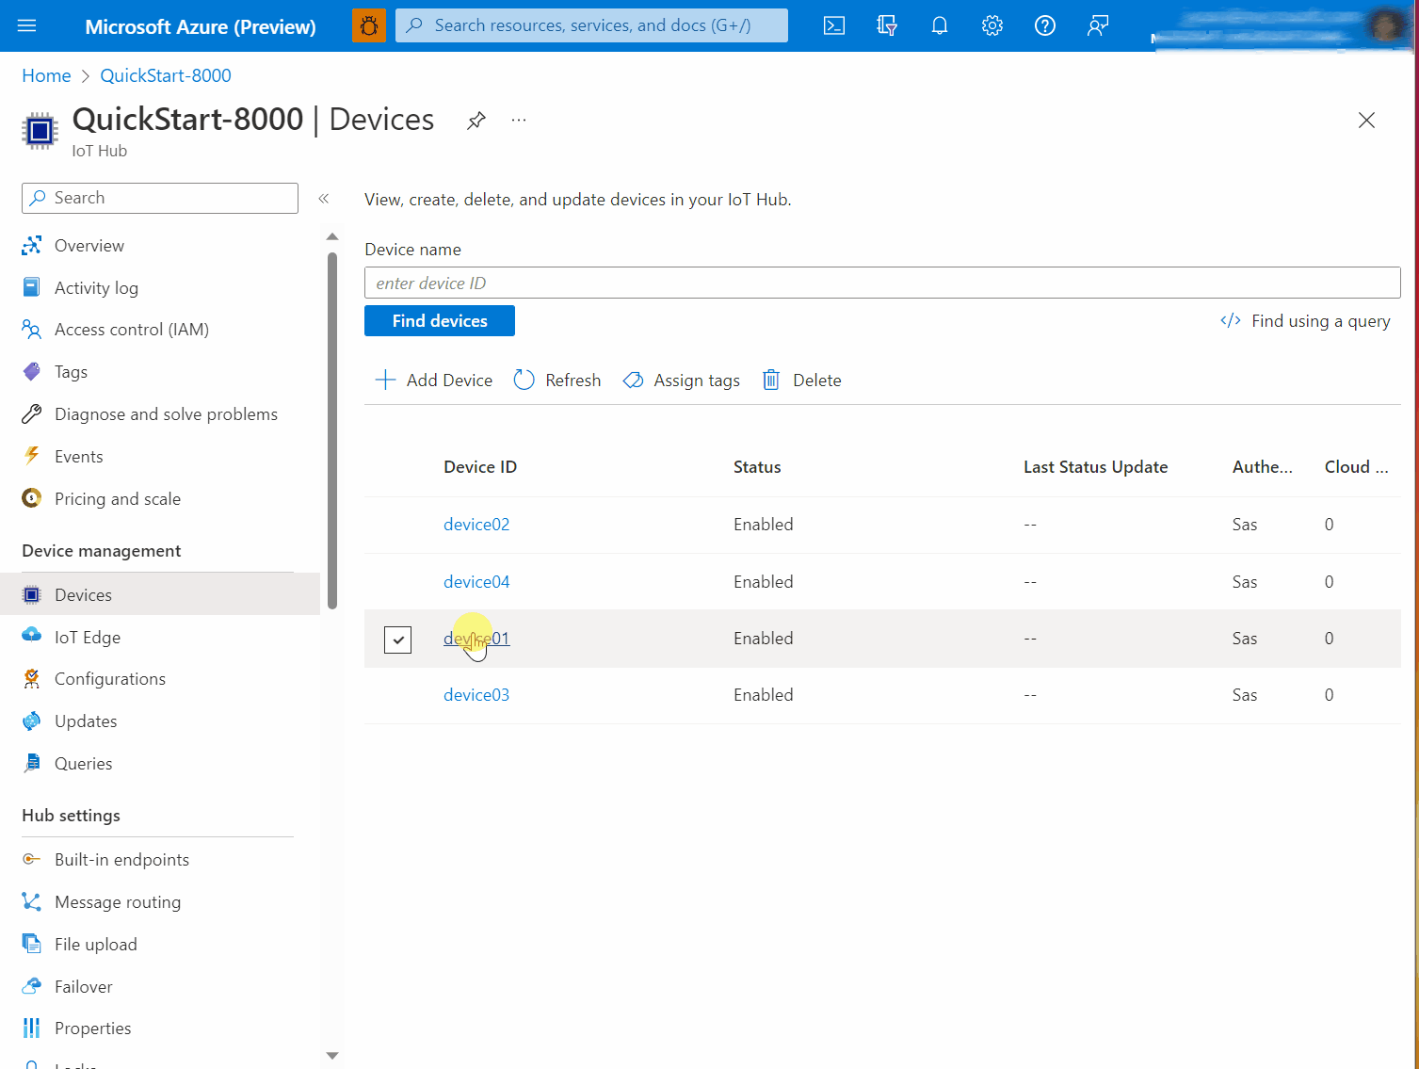Click the sidebar scroll down arrow
1419x1069 pixels.
(332, 1056)
